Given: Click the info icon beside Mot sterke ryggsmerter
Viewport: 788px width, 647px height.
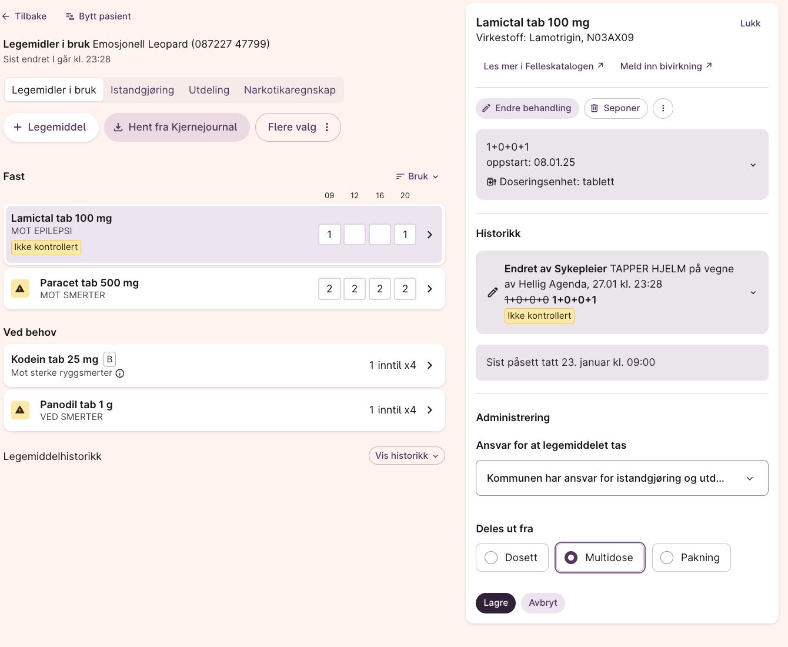Looking at the screenshot, I should [120, 373].
